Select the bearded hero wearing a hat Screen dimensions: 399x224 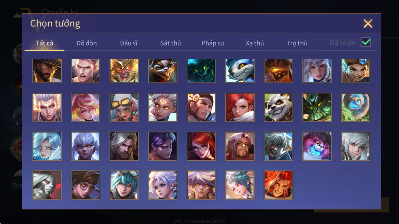pyautogui.click(x=47, y=71)
